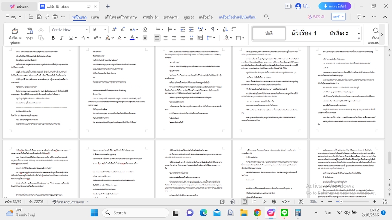Image resolution: width=392 pixels, height=220 pixels.
Task: Select Justify paragraph alignment
Action: pos(183,38)
